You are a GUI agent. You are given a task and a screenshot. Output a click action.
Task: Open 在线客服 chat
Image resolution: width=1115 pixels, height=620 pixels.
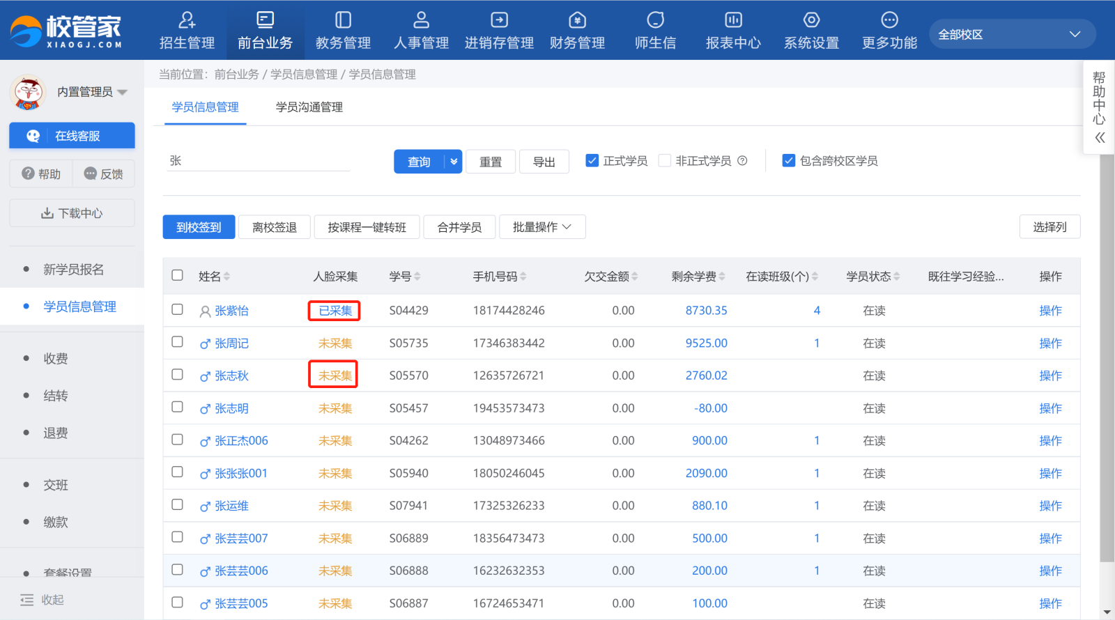[72, 136]
